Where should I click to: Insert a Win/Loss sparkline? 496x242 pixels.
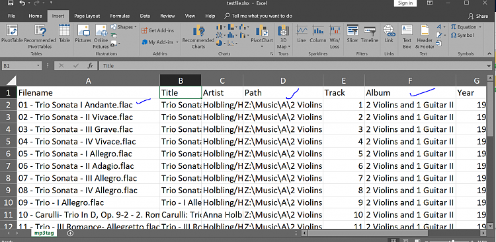(x=335, y=36)
